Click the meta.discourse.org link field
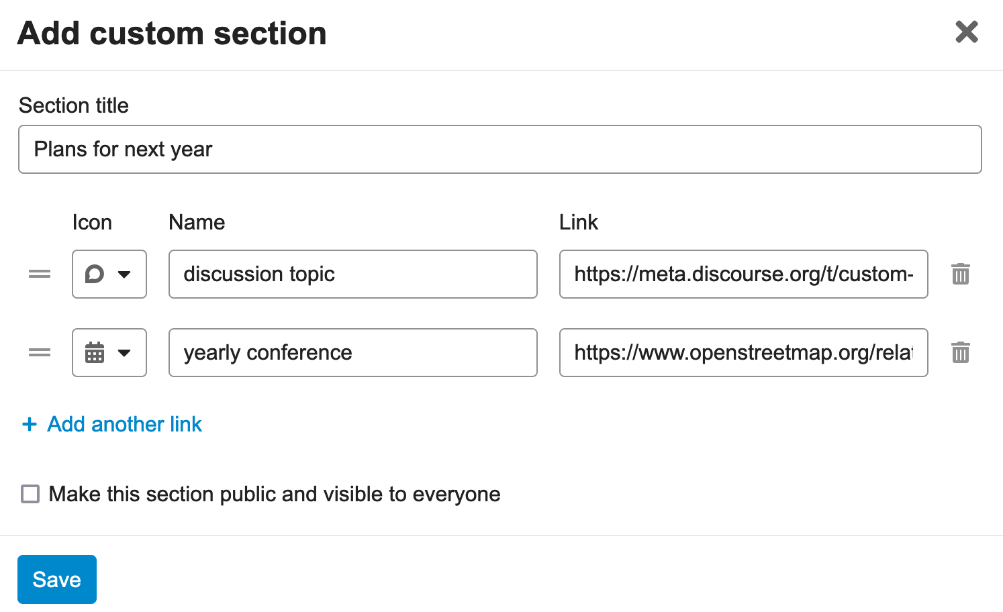The image size is (1003, 612). point(743,274)
